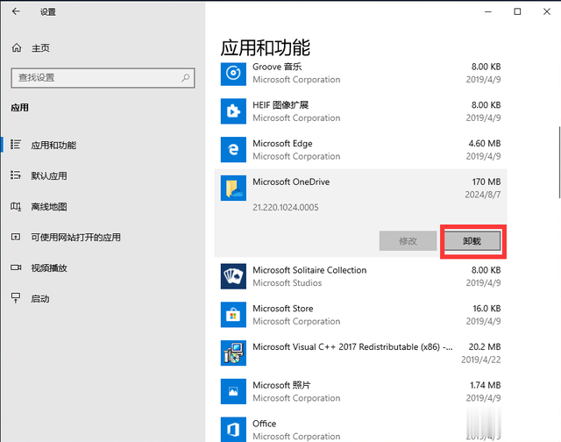
Task: Focus the 查找设置 search box
Action: 103,78
